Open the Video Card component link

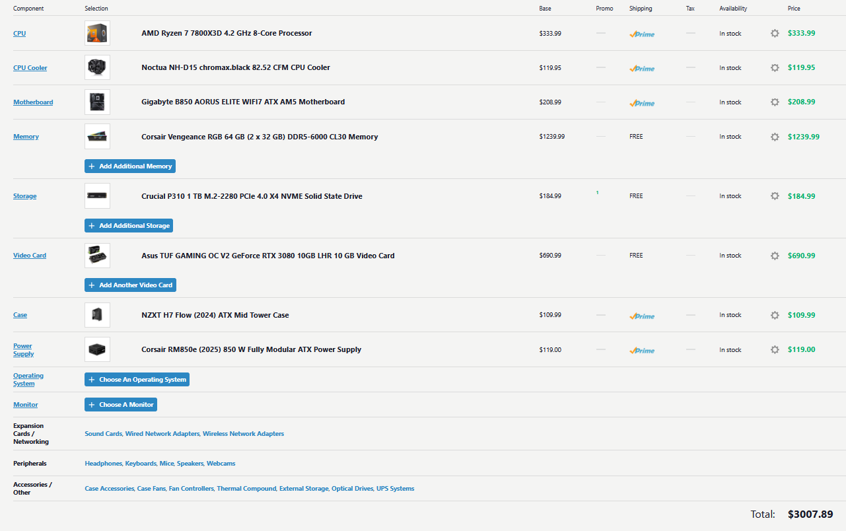coord(30,256)
